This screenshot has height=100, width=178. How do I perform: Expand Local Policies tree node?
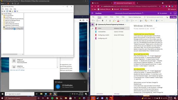[x=2, y=17]
